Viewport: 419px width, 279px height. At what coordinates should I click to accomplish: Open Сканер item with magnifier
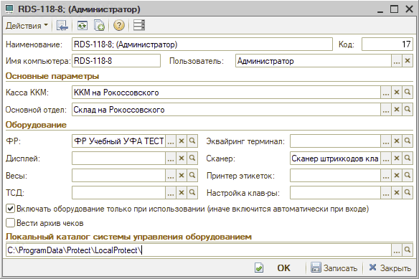408,159
